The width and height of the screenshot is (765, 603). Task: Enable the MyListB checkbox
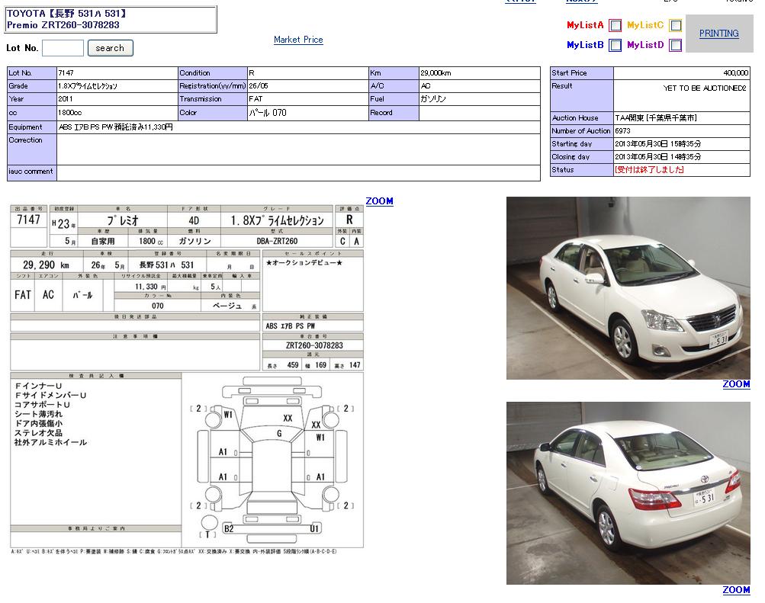coord(615,45)
